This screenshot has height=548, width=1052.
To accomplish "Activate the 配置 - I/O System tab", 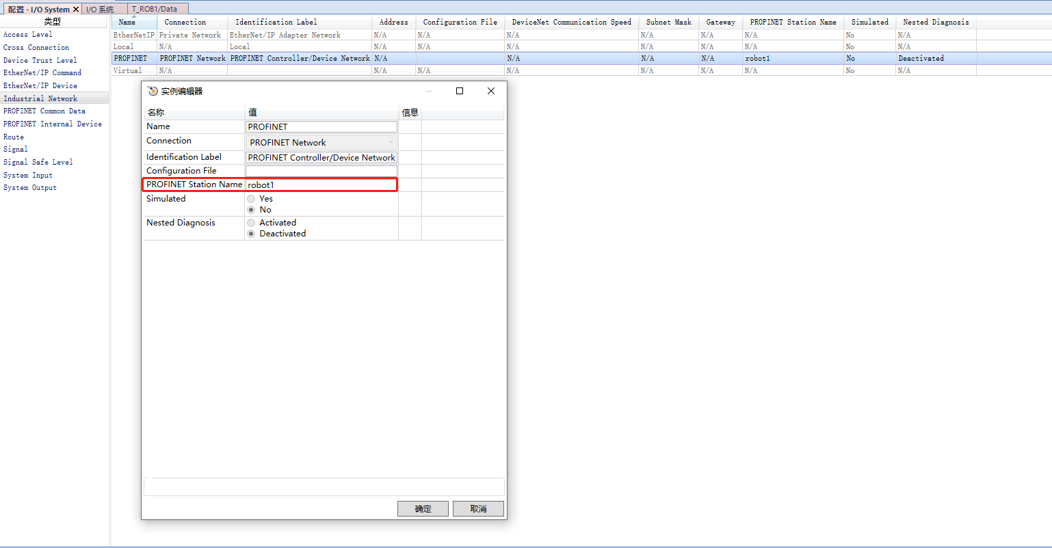I will coord(39,10).
